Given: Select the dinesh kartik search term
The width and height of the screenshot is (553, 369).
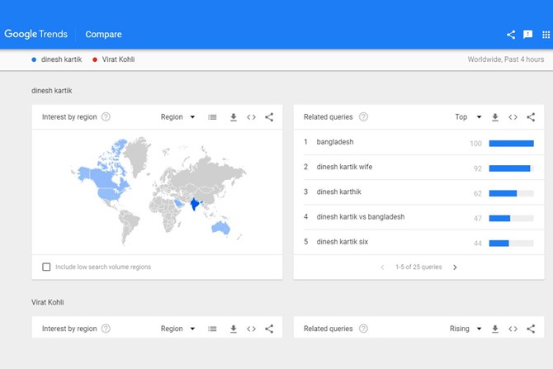Looking at the screenshot, I should point(61,59).
